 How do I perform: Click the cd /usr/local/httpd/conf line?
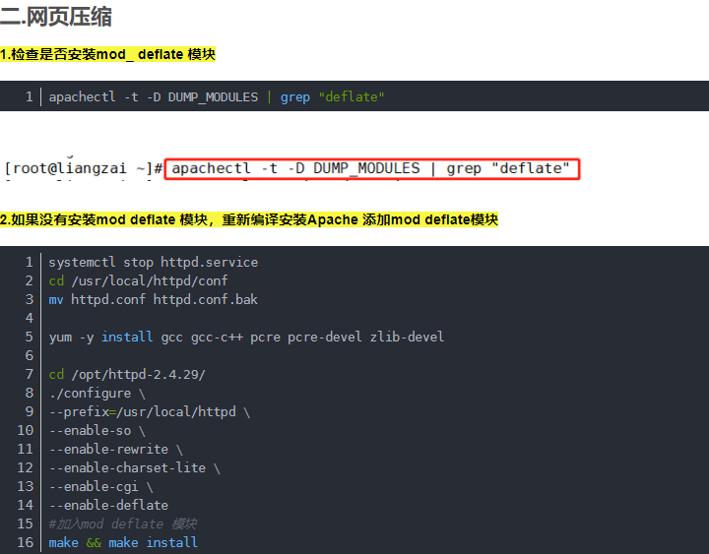tap(139, 281)
